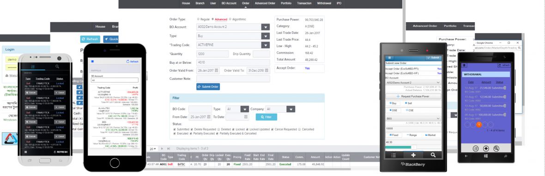Viewport: 545px width, 176px height.
Task: Tap Submit on the BlackBerry screen
Action: pyautogui.click(x=433, y=58)
